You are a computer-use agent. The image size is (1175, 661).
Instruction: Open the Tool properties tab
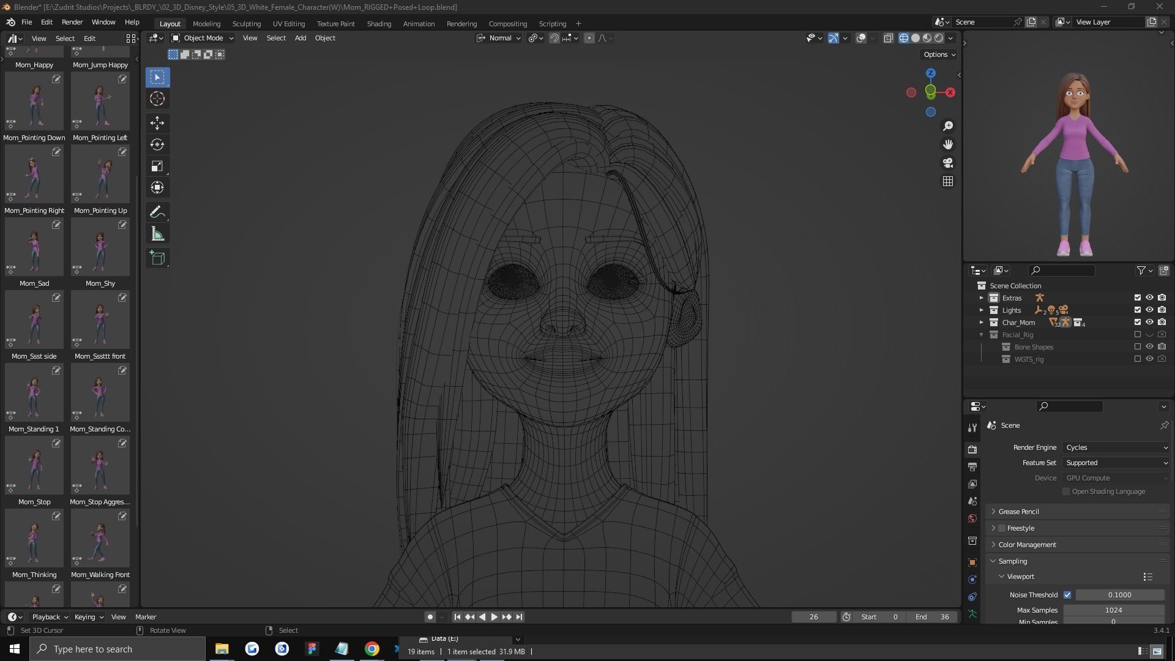click(x=972, y=427)
